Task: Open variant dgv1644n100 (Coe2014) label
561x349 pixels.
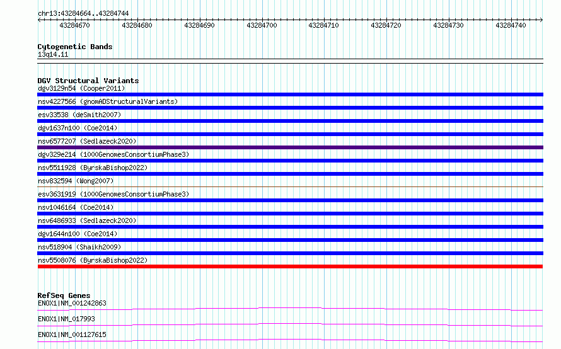Action: [x=78, y=234]
